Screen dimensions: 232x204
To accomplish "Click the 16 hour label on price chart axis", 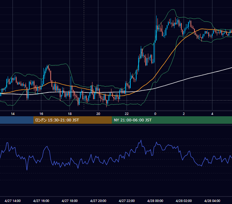I will 41,114.
